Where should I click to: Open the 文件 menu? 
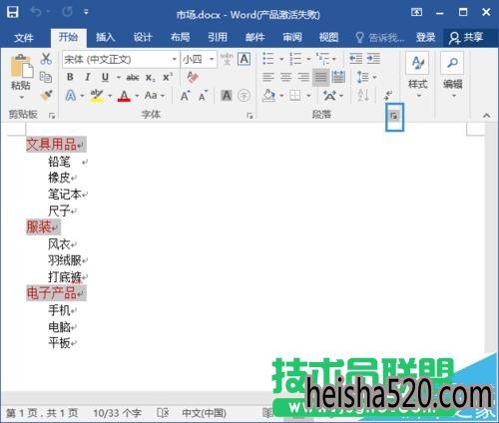24,37
